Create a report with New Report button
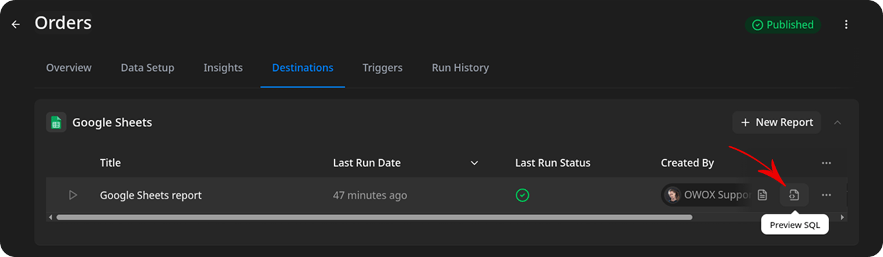 [776, 122]
